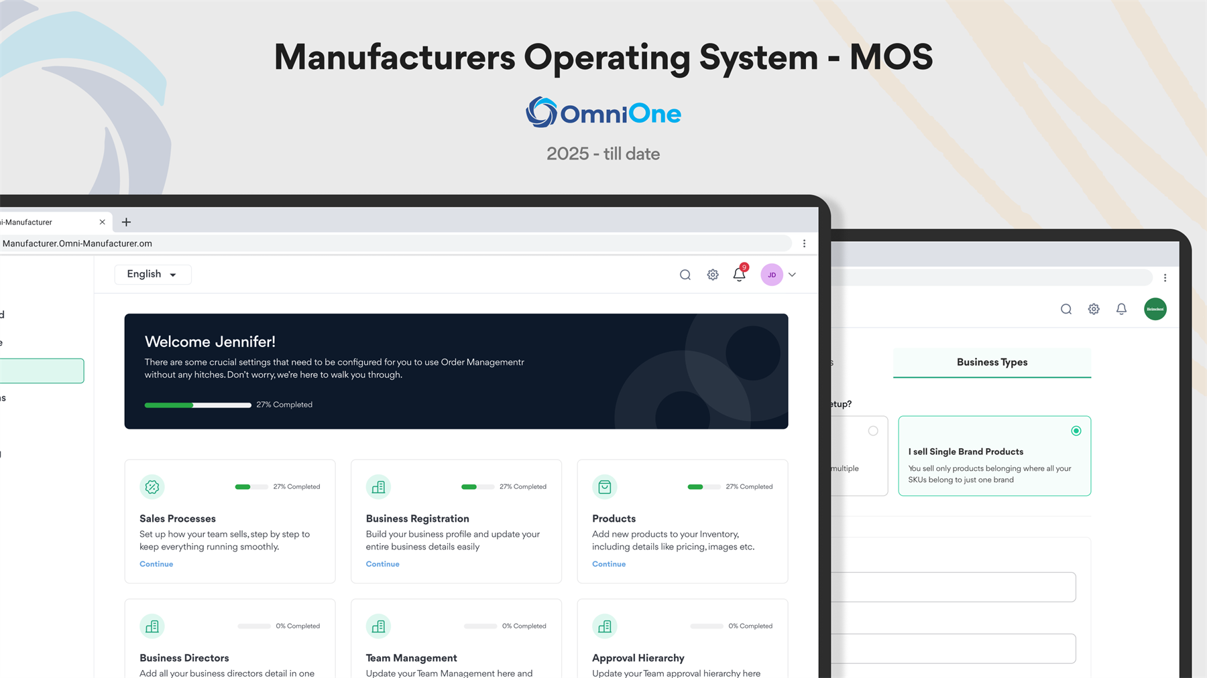Open search icon in back window
Screen dimensions: 1207x678
1066,309
